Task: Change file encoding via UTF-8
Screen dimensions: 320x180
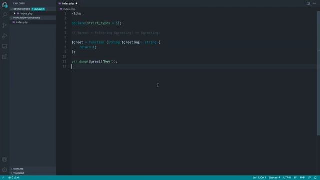Action: [x=287, y=178]
